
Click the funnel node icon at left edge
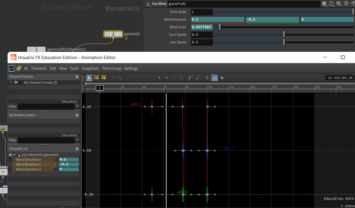[x=3, y=172]
